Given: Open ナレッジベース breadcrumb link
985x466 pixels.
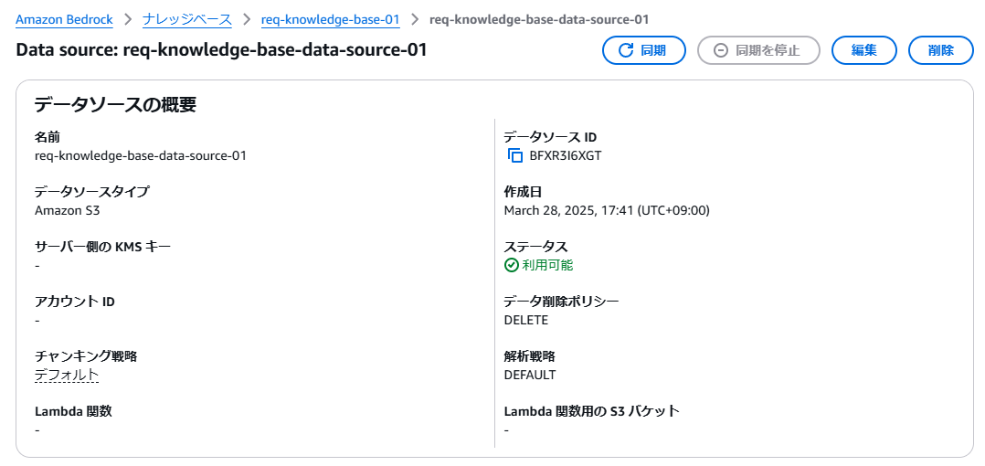Looking at the screenshot, I should pyautogui.click(x=187, y=19).
